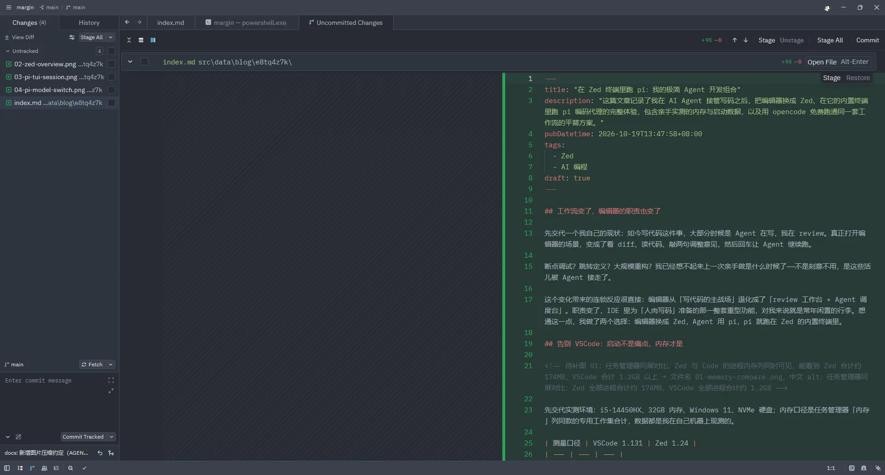Viewport: 885px width, 475px height.
Task: Click the Commit Tracked button
Action: tap(83, 437)
